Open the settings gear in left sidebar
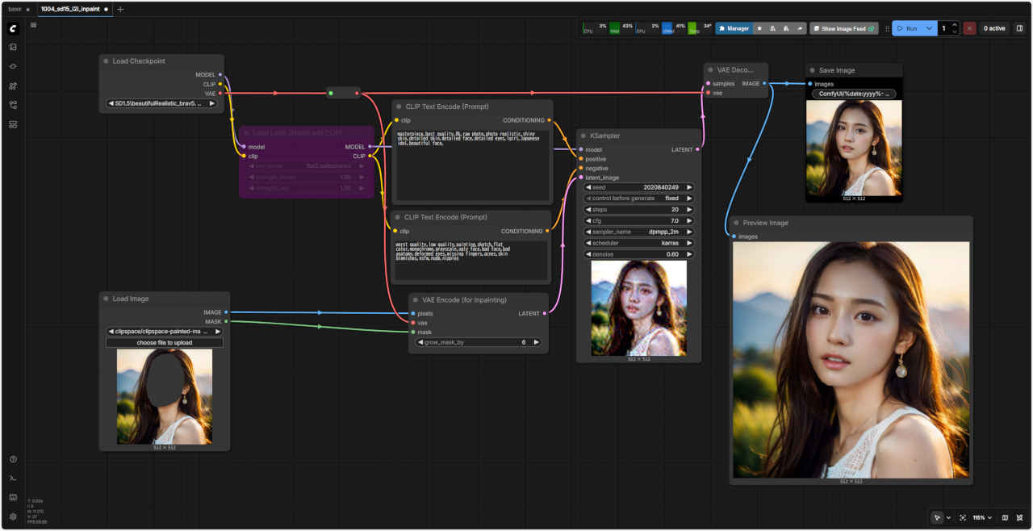Image resolution: width=1033 pixels, height=531 pixels. pyautogui.click(x=13, y=516)
